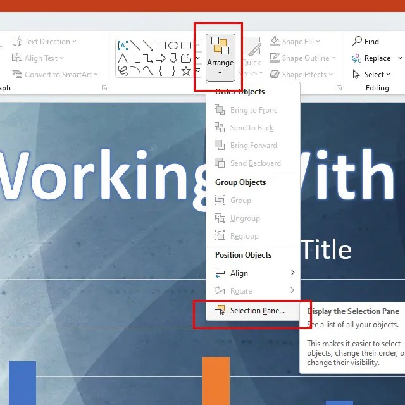The height and width of the screenshot is (405, 405).
Task: Select the Oval shape
Action: coord(173,46)
